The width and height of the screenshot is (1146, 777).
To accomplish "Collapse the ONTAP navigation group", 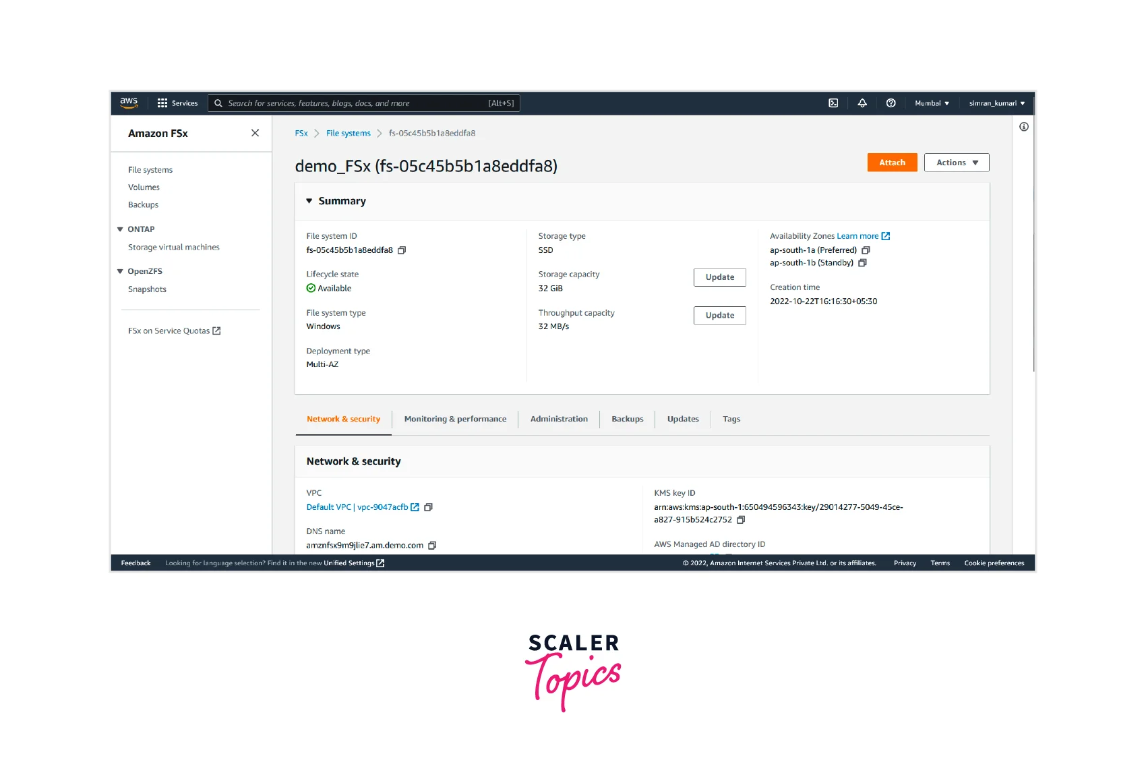I will [121, 229].
